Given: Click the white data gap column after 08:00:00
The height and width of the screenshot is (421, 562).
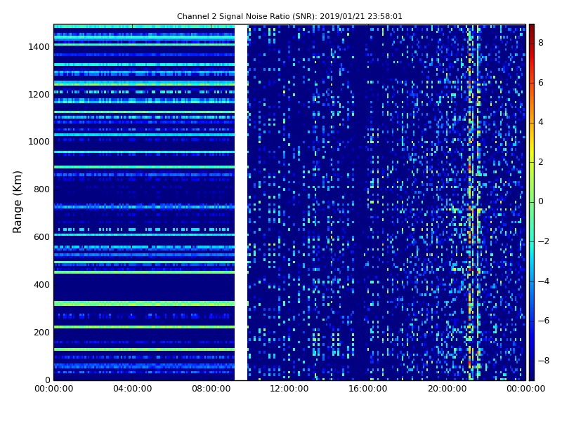Looking at the screenshot, I should coord(241,202).
